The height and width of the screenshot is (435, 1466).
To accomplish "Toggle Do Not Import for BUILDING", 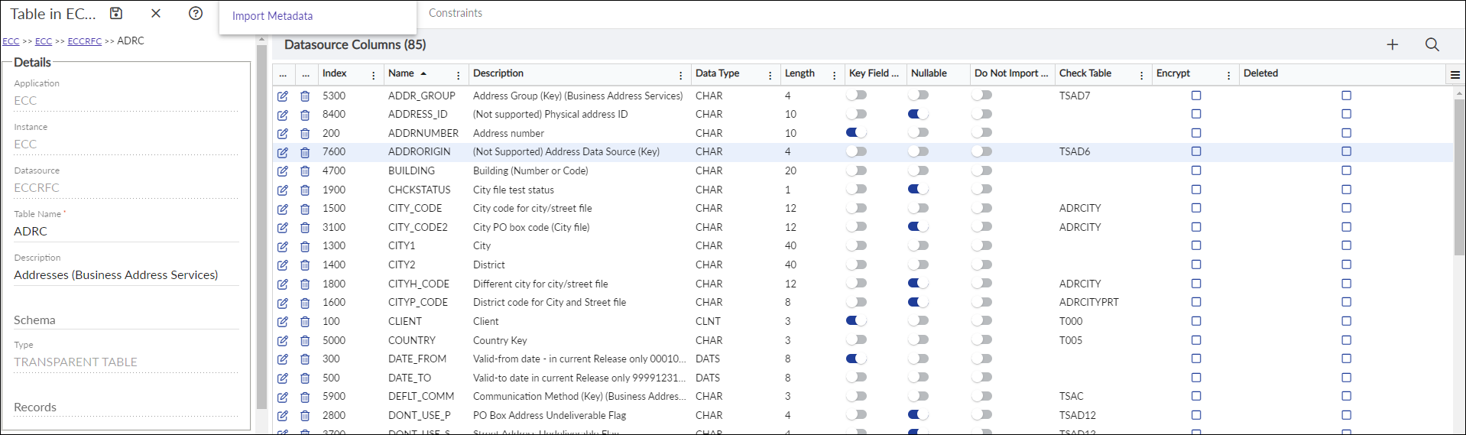I will (981, 170).
